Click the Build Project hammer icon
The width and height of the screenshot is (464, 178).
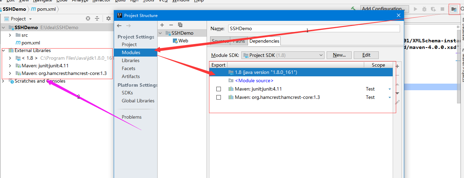click(x=353, y=9)
